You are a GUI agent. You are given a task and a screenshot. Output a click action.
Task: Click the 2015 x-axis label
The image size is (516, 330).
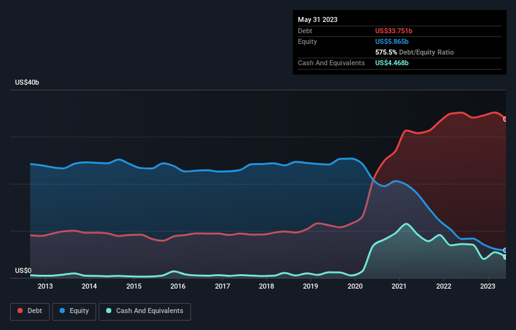134,286
